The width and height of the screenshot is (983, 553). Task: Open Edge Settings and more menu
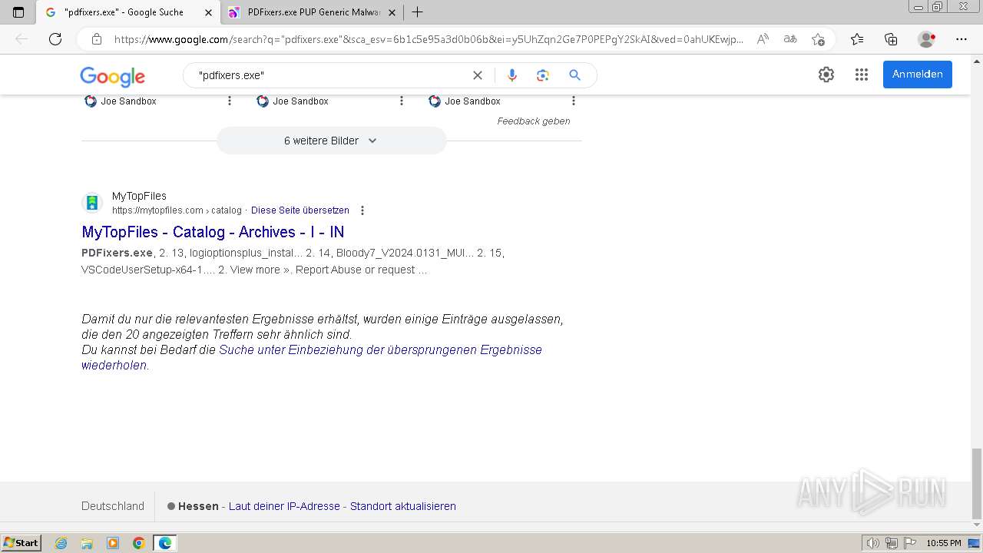[x=961, y=39]
